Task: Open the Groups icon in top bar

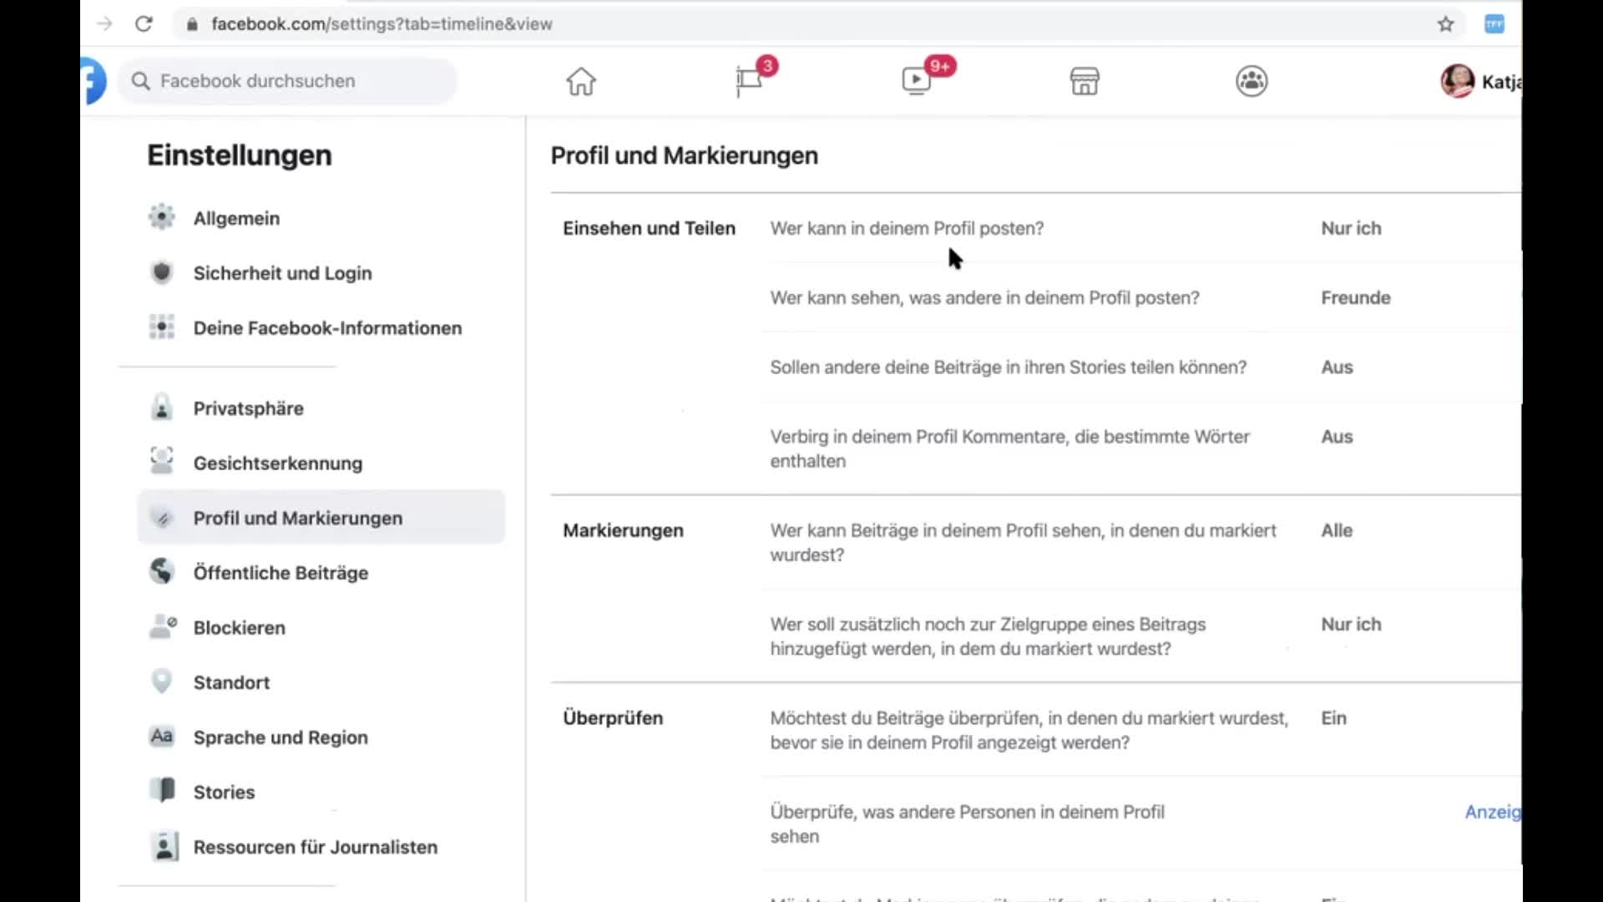Action: tap(1252, 82)
